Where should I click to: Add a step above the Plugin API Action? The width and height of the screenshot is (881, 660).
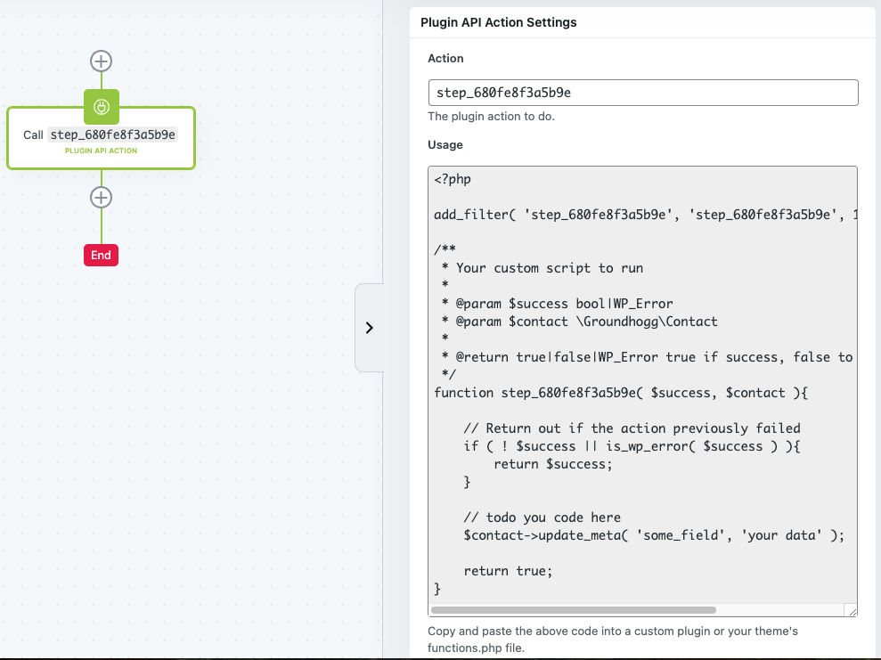point(102,61)
